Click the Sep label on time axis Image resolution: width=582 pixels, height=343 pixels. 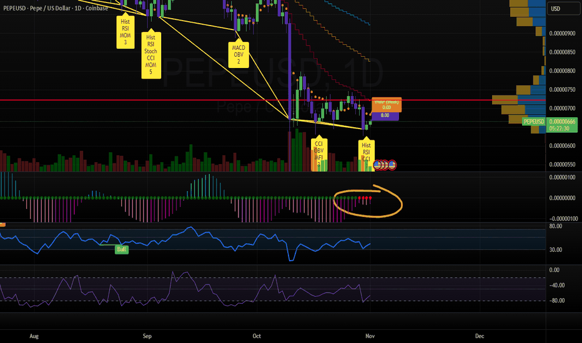click(x=147, y=336)
